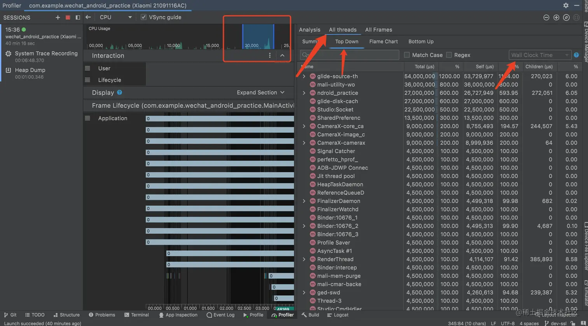Expand the CameraX-core_ca thread node
Screen dimensions: 588x326
pyautogui.click(x=304, y=126)
